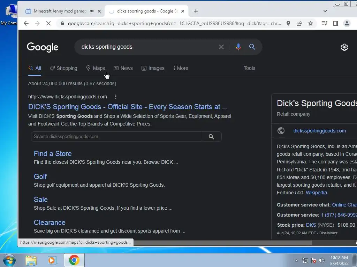Open dickssportinggoods.com in the knowledge panel
Screen dimensions: 357x267
point(319,131)
